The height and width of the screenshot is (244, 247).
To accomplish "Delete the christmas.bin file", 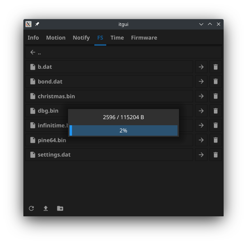I will [x=216, y=96].
